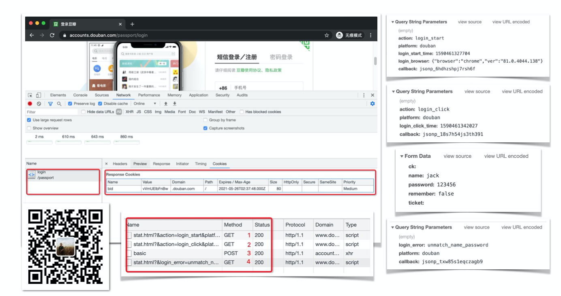The height and width of the screenshot is (296, 561).
Task: Click the lock icon in the address bar
Action: pyautogui.click(x=64, y=35)
